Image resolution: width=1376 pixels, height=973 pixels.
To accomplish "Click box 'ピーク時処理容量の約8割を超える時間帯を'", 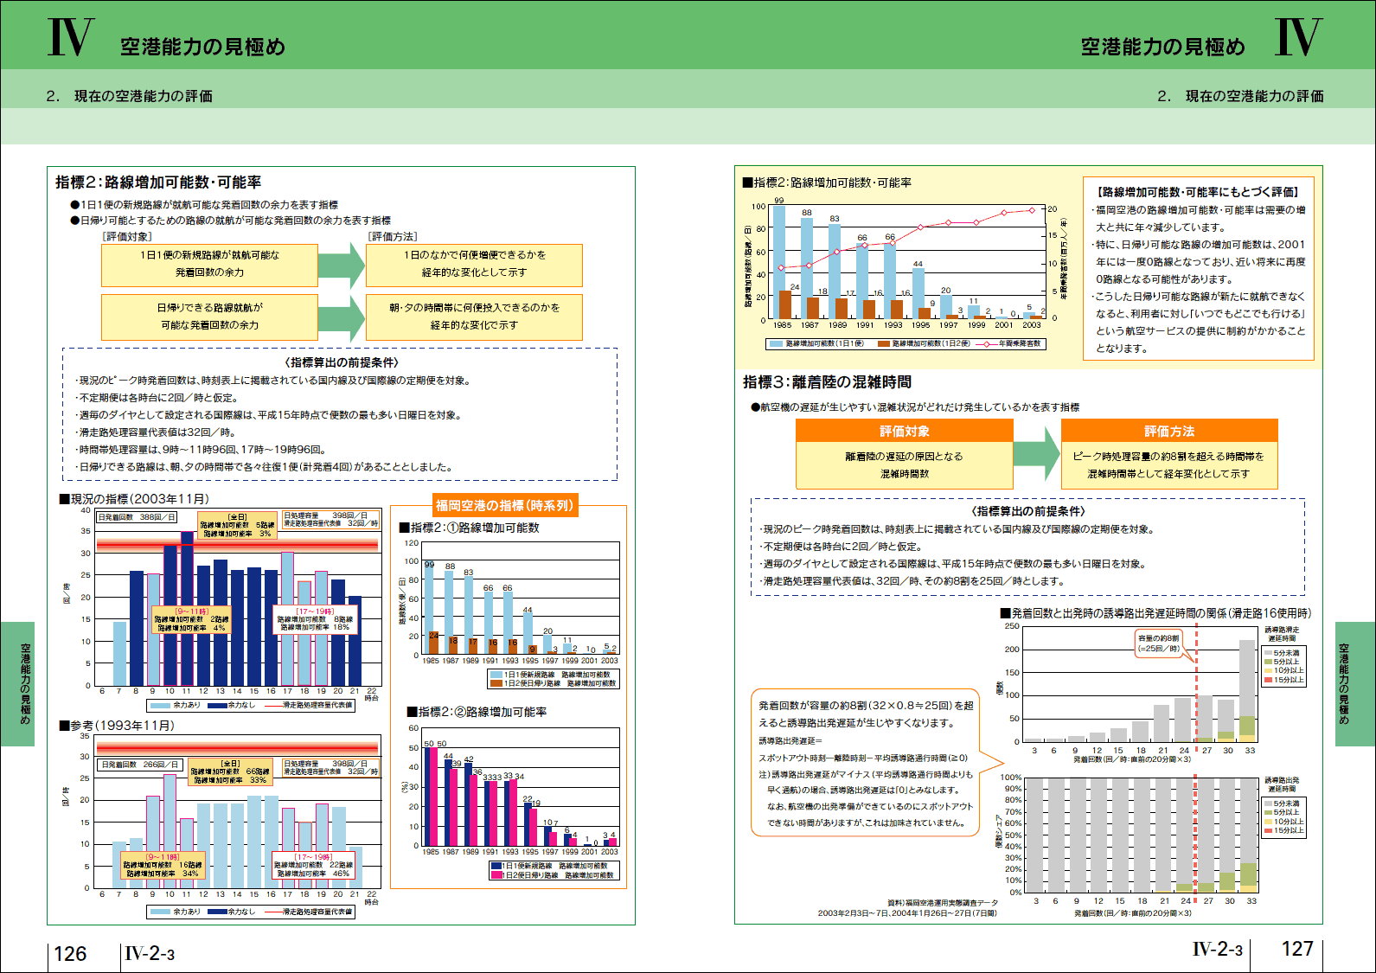I will 1169,465.
